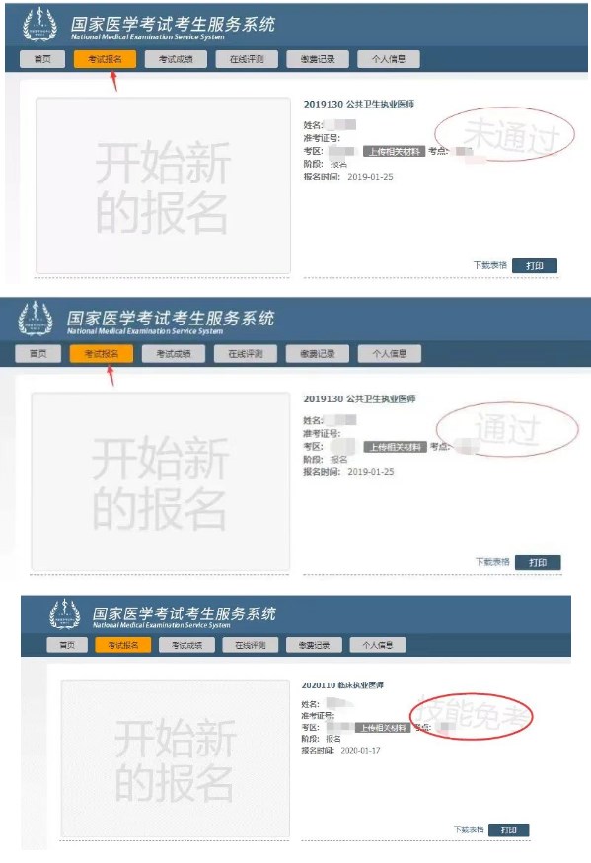This screenshot has width=591, height=863.
Task: Click 开始新的报名 box beside the 未通过 record
Action: pyautogui.click(x=163, y=185)
